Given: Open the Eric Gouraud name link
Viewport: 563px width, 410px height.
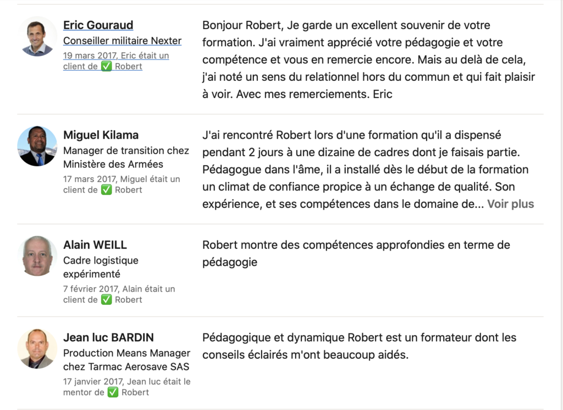Looking at the screenshot, I should [98, 25].
